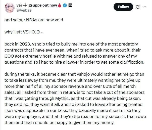Click the @Veibae handle
152x130 pixels.
click(x=24, y=10)
